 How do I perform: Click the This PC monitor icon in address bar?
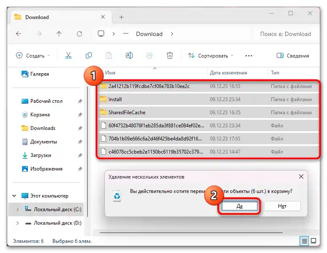click(101, 34)
